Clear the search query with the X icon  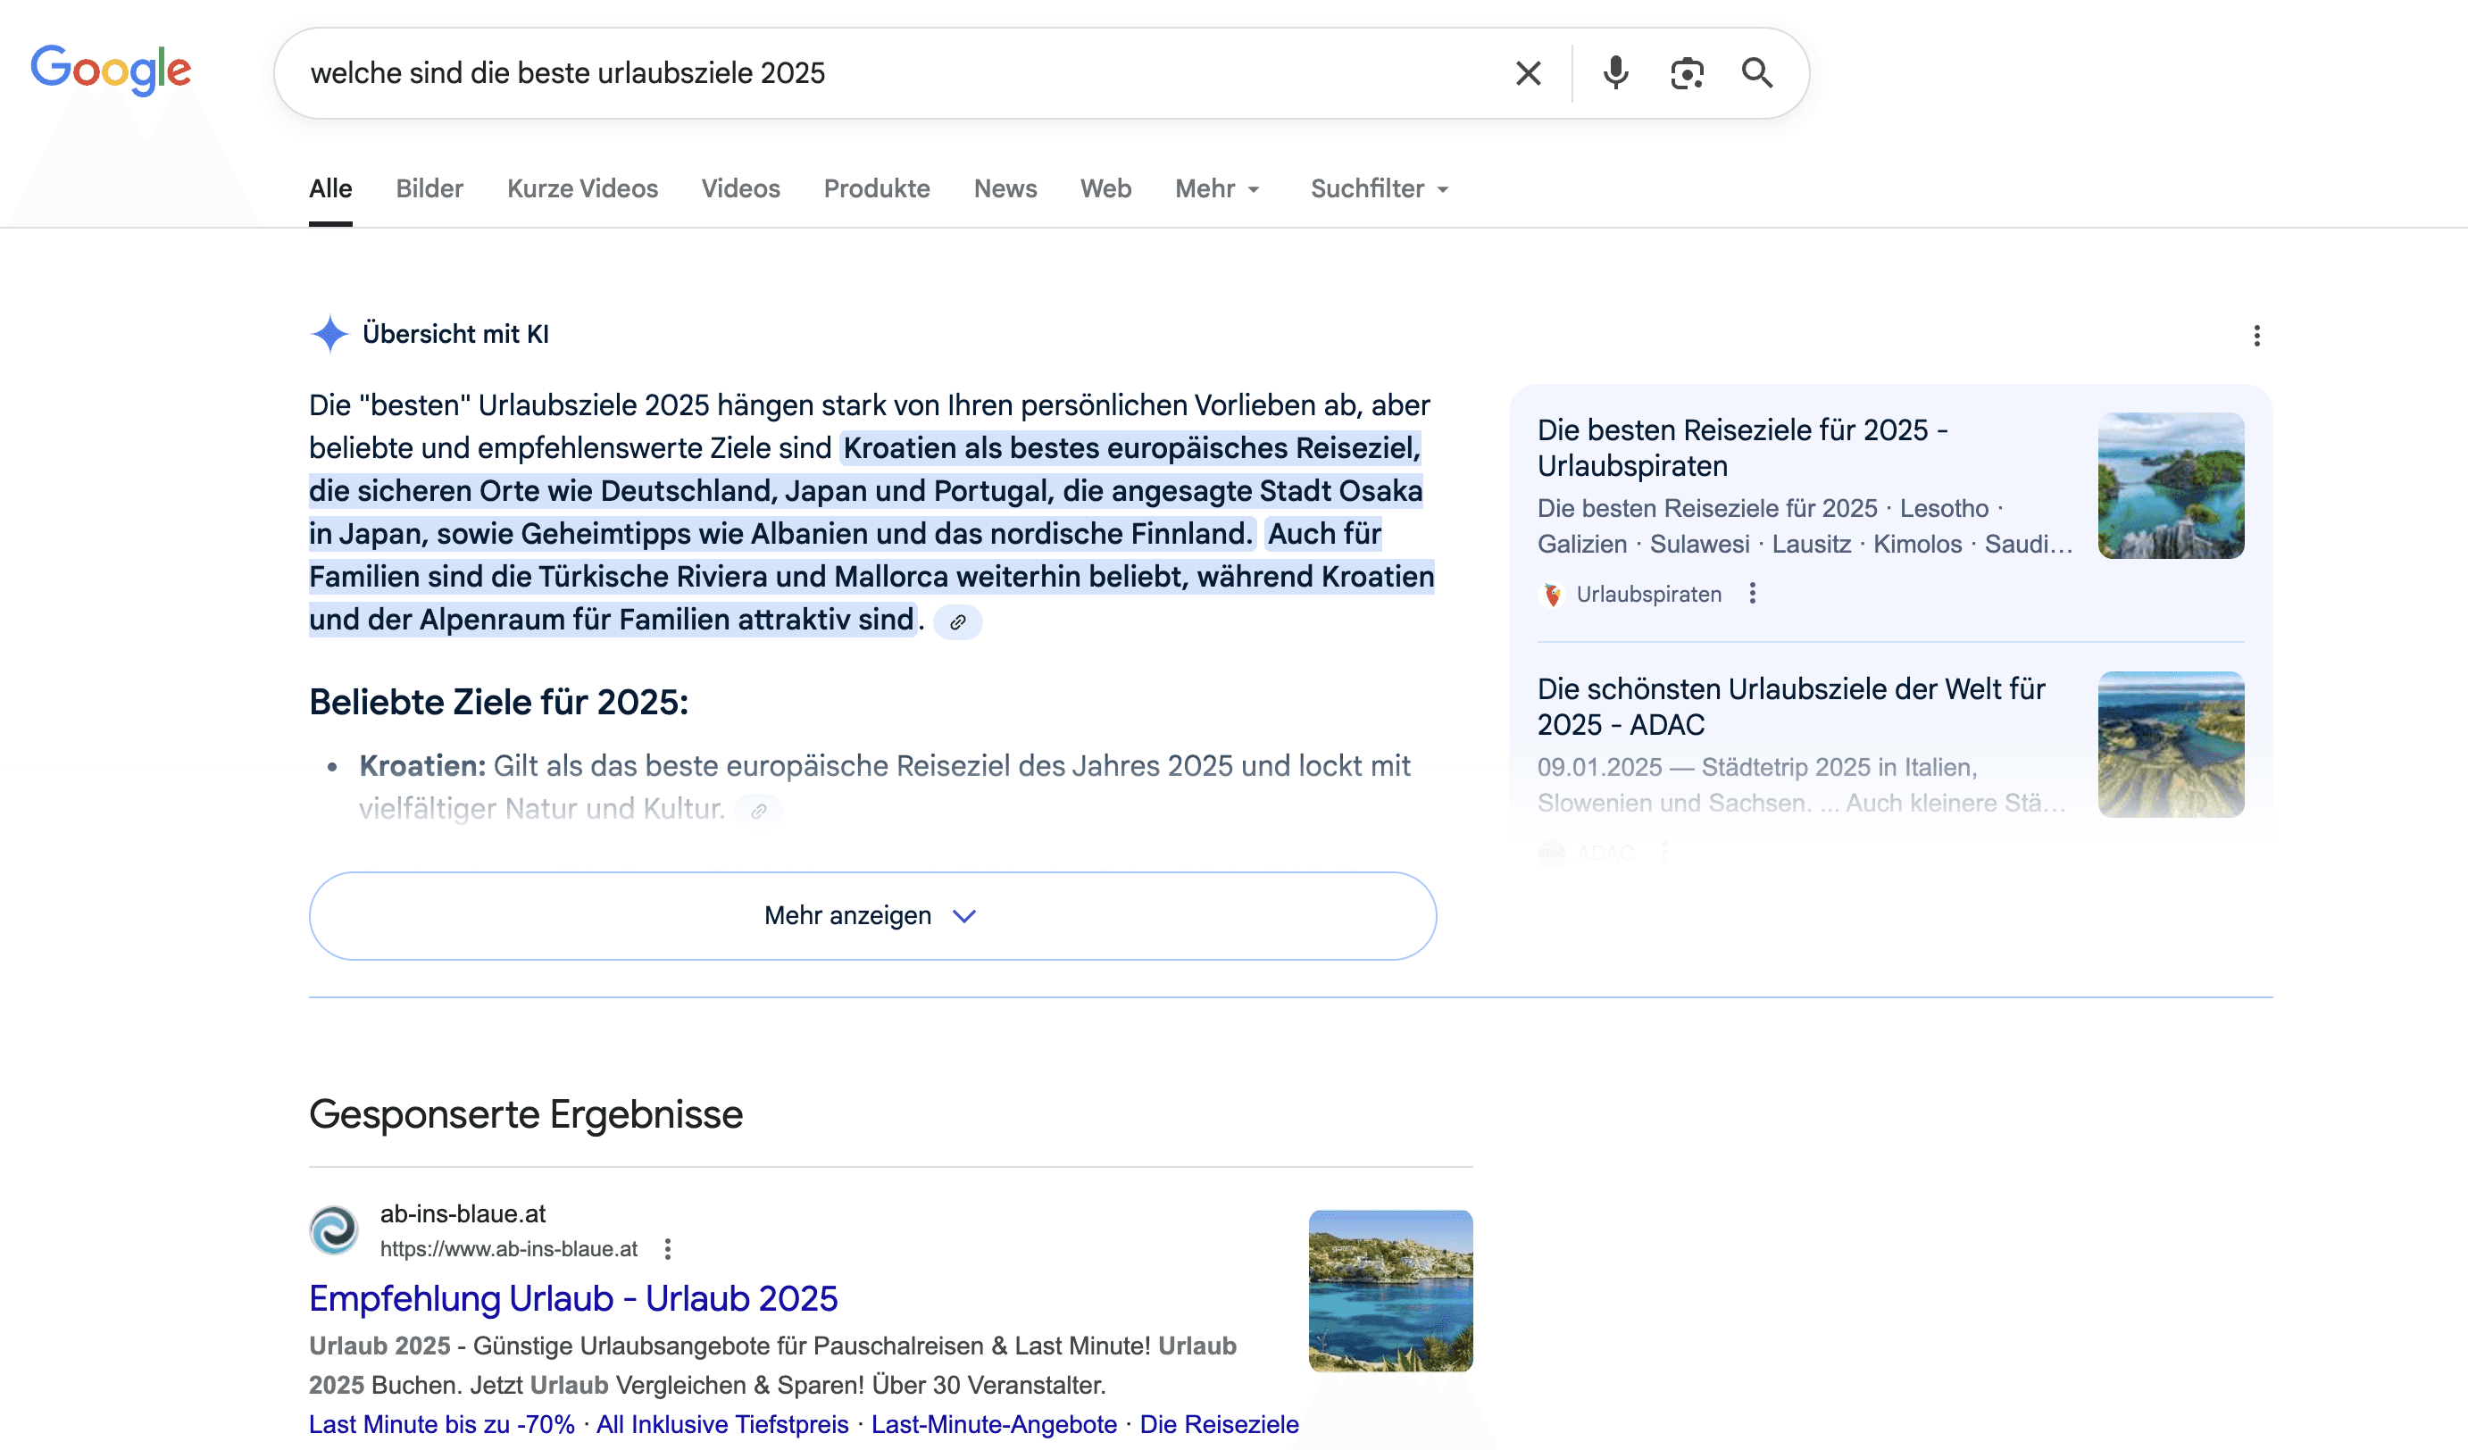pos(1527,72)
